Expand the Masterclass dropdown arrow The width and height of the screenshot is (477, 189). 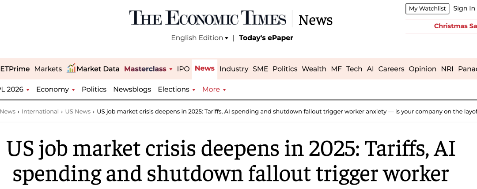tap(170, 69)
